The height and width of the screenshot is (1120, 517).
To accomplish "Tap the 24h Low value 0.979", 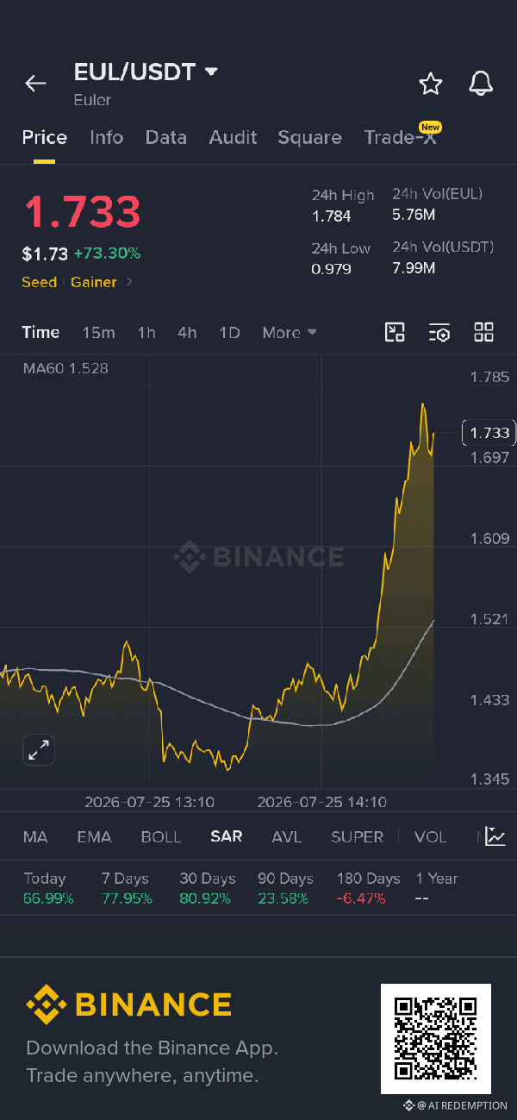I will coord(331,269).
